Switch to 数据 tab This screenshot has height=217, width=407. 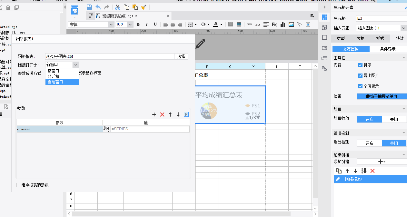point(361,38)
